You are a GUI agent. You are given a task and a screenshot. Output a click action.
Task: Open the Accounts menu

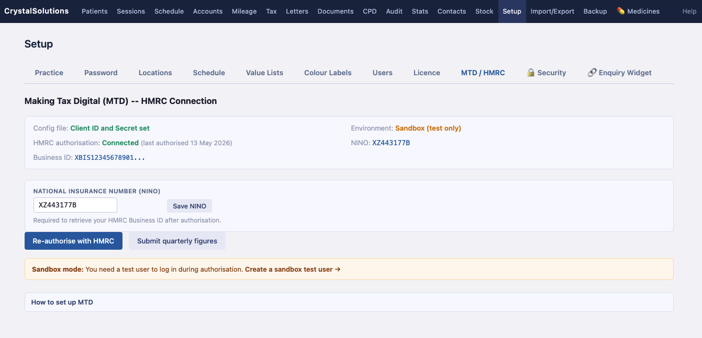208,11
